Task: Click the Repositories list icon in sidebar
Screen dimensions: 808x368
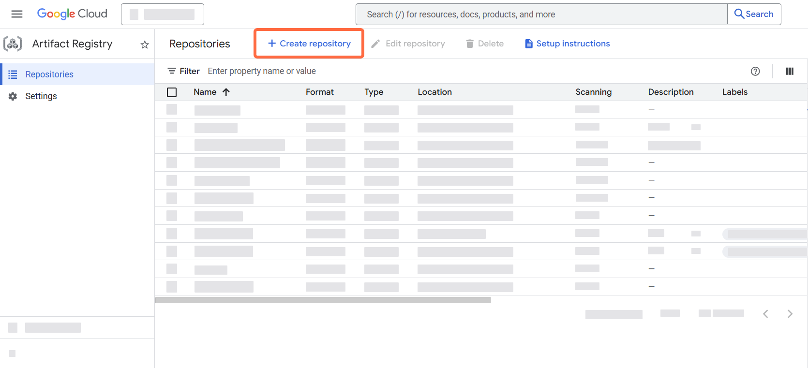Action: (x=13, y=74)
